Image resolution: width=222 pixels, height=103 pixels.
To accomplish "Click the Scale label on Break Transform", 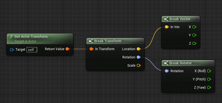I will click(x=131, y=65).
